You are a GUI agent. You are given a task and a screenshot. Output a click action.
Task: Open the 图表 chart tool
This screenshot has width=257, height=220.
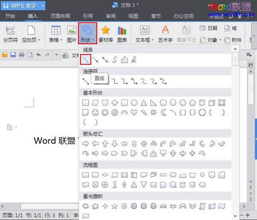122,31
